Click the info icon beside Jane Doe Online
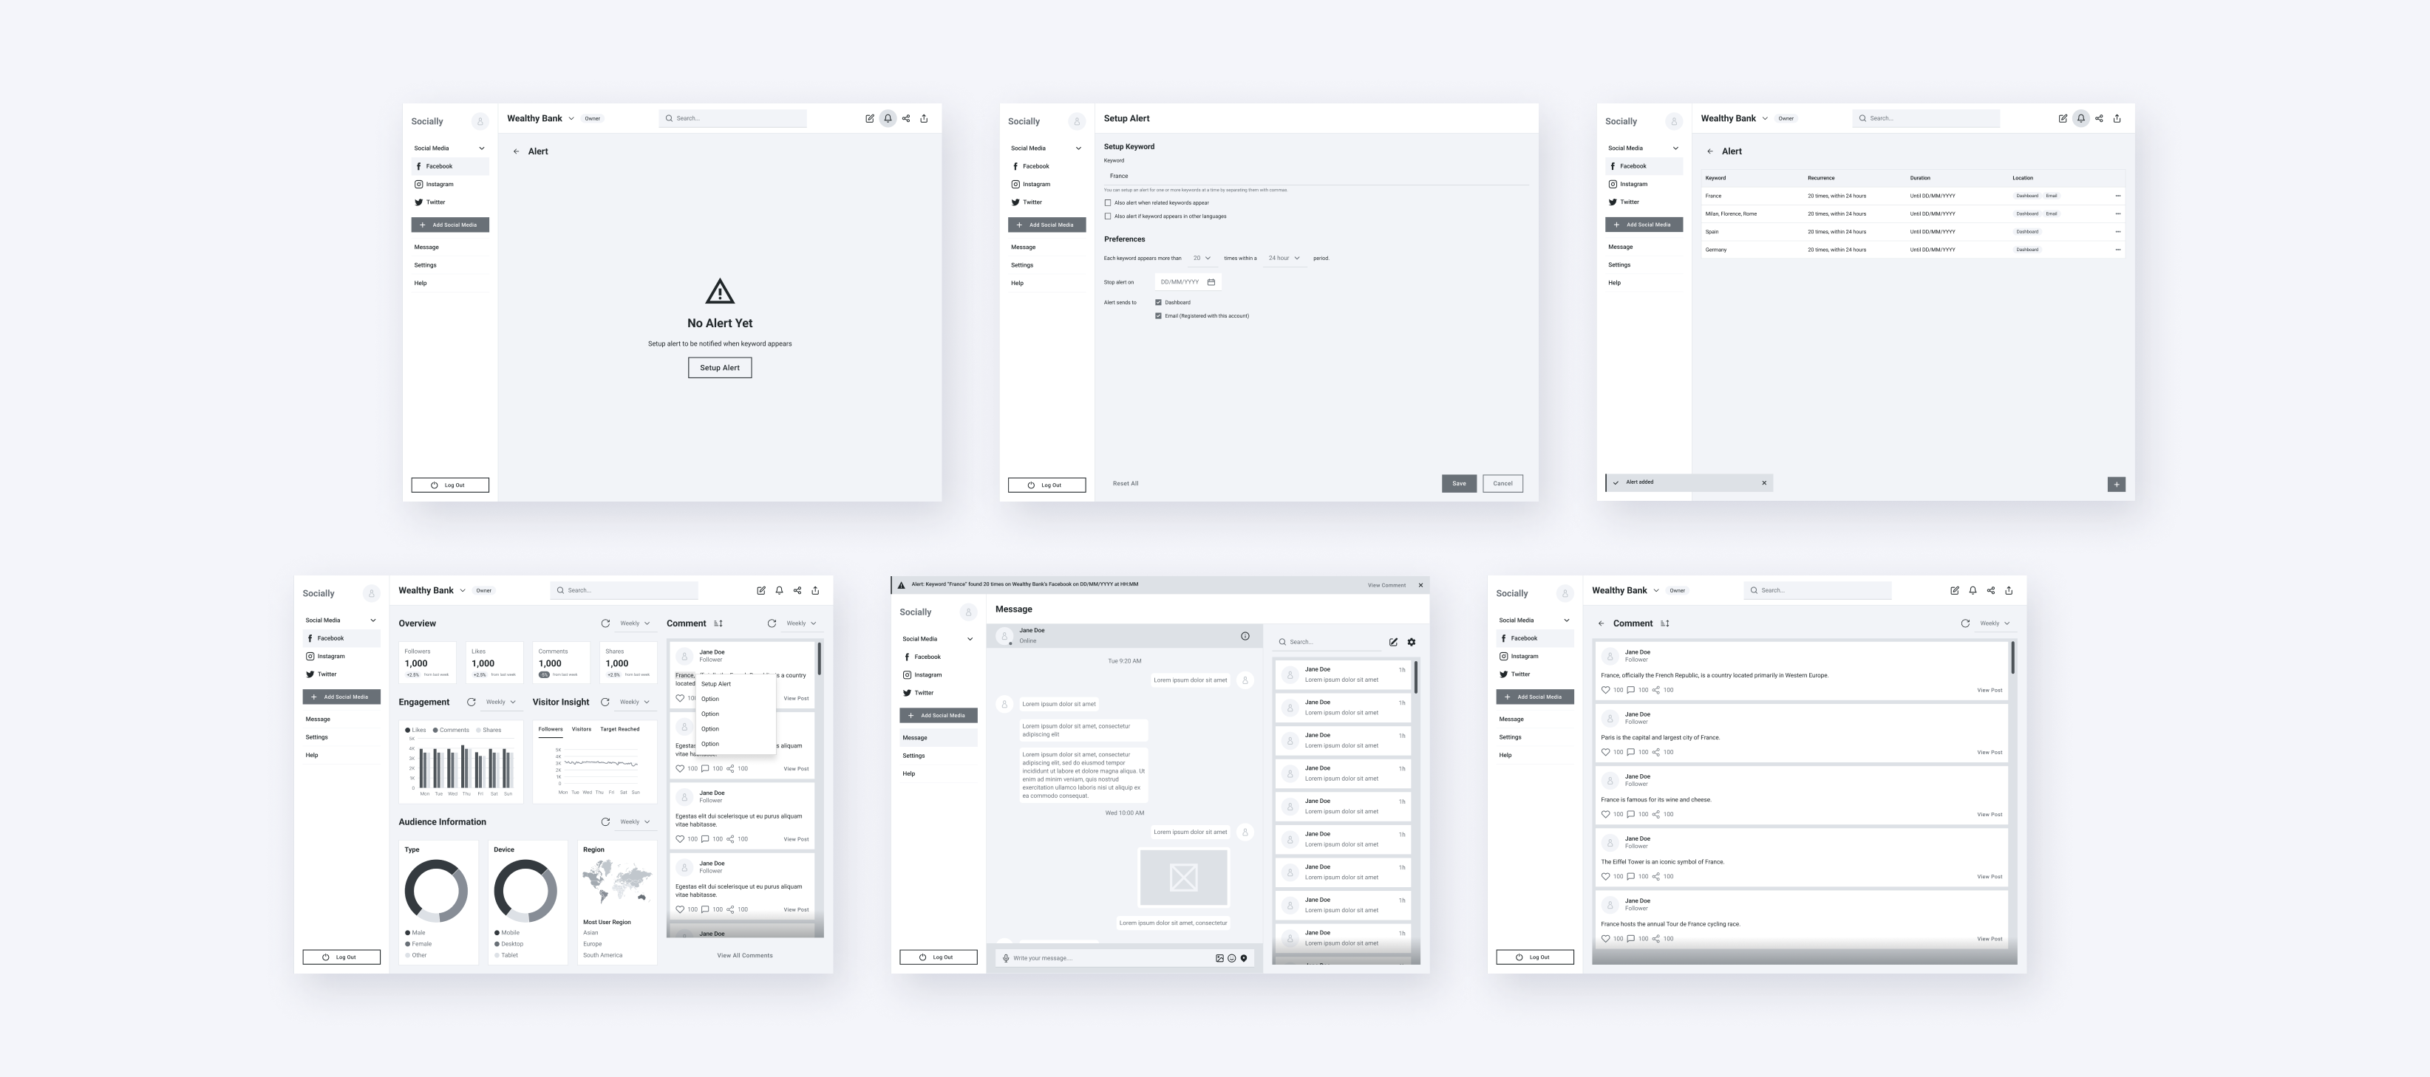 (x=1245, y=637)
